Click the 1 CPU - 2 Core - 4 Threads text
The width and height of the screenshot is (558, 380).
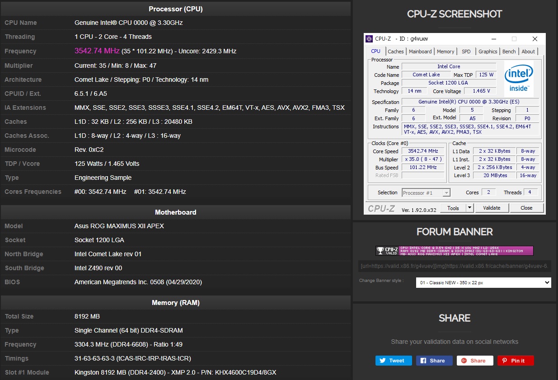click(113, 37)
